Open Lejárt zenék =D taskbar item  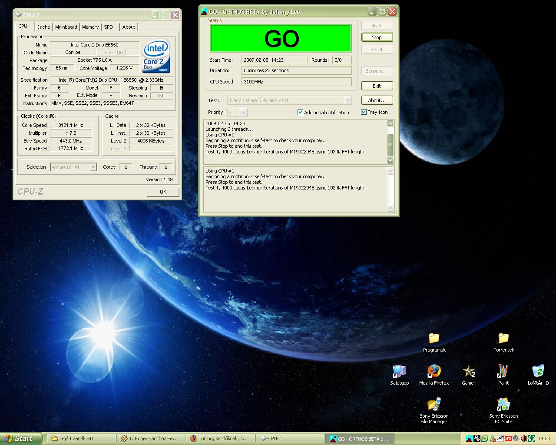point(81,438)
